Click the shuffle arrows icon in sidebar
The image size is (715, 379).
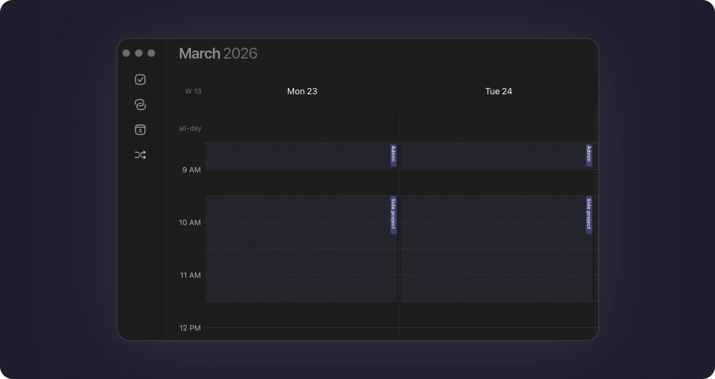tap(140, 155)
